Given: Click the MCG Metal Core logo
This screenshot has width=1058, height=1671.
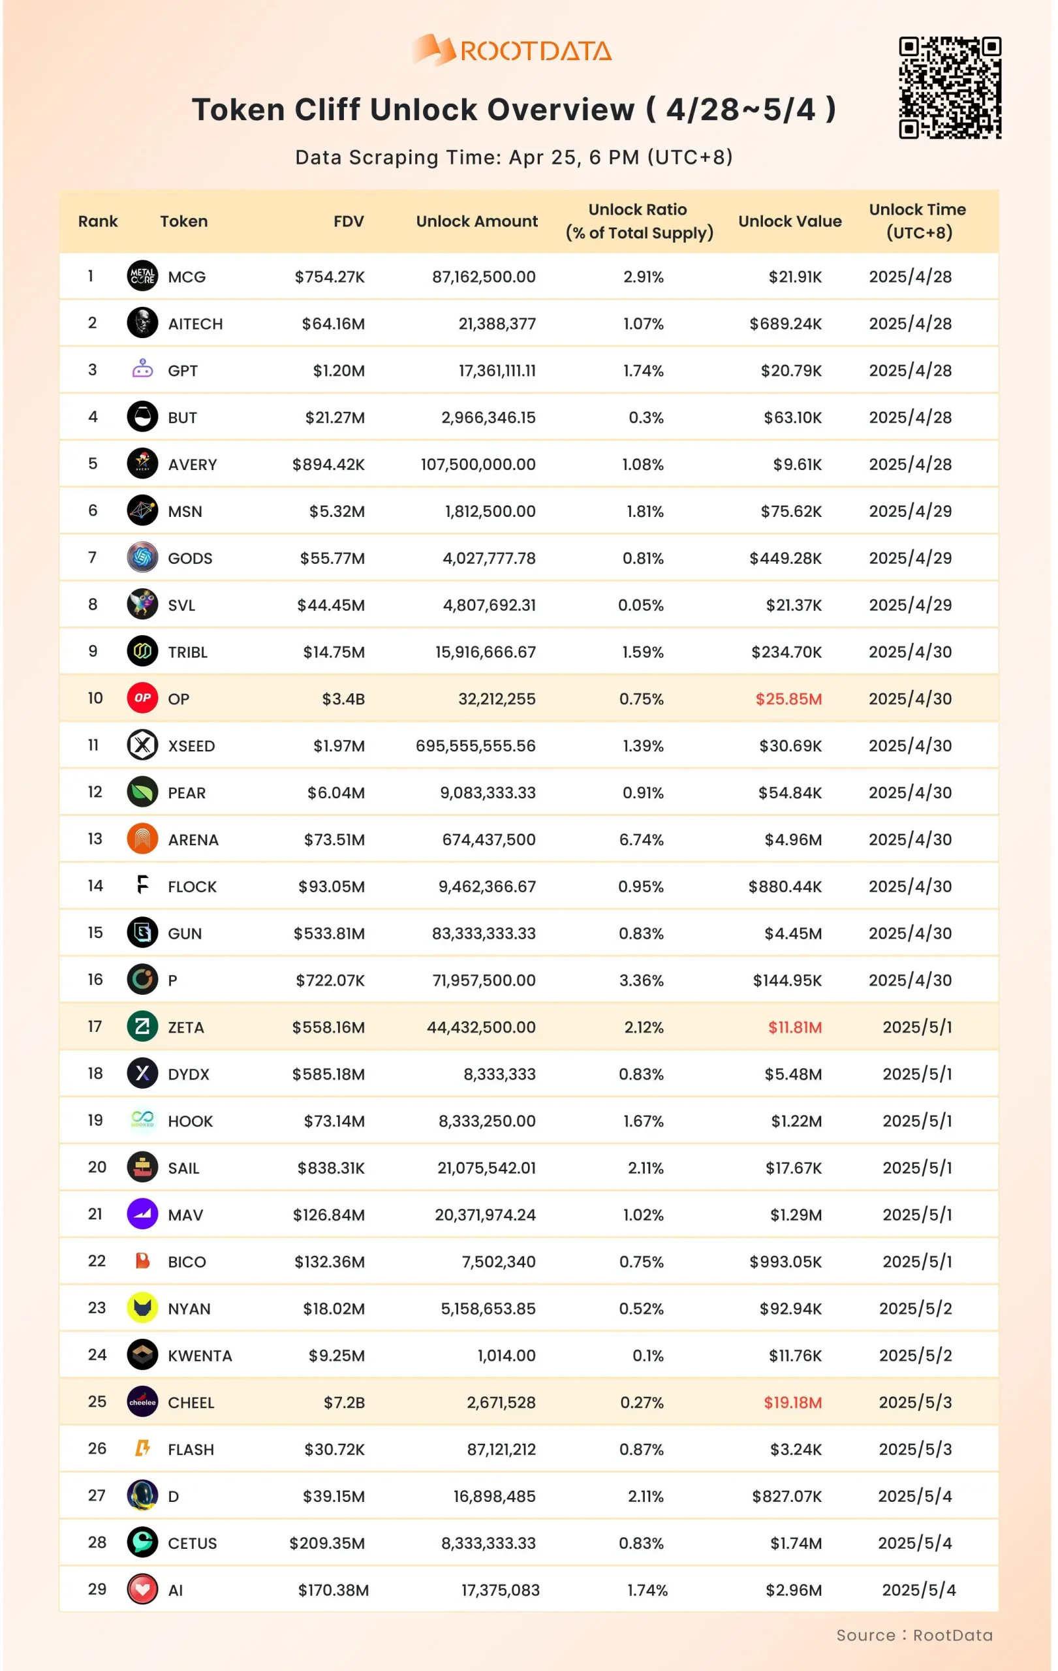Looking at the screenshot, I should 142,276.
